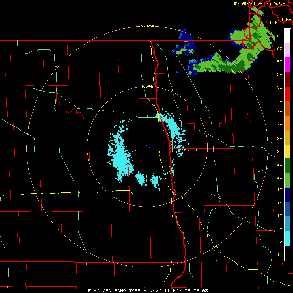The width and height of the screenshot is (293, 293).
Task: Click the navy blue legend swatch
Action: click(287, 195)
